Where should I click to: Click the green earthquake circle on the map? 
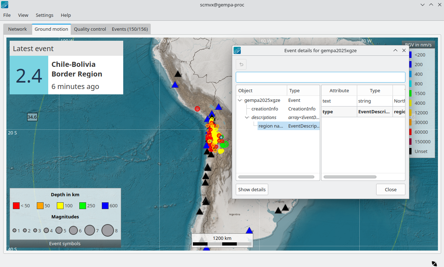(x=224, y=144)
